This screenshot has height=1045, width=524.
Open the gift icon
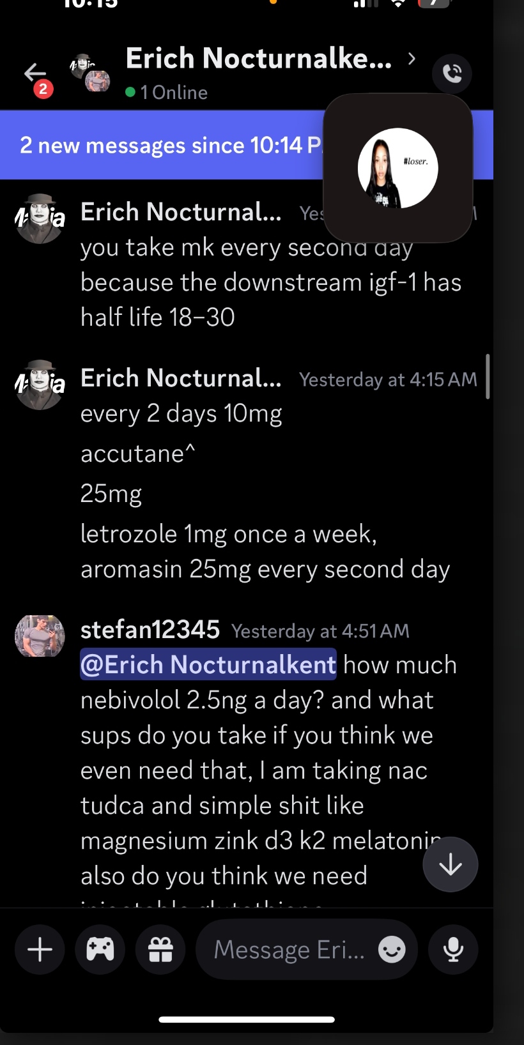tap(160, 949)
